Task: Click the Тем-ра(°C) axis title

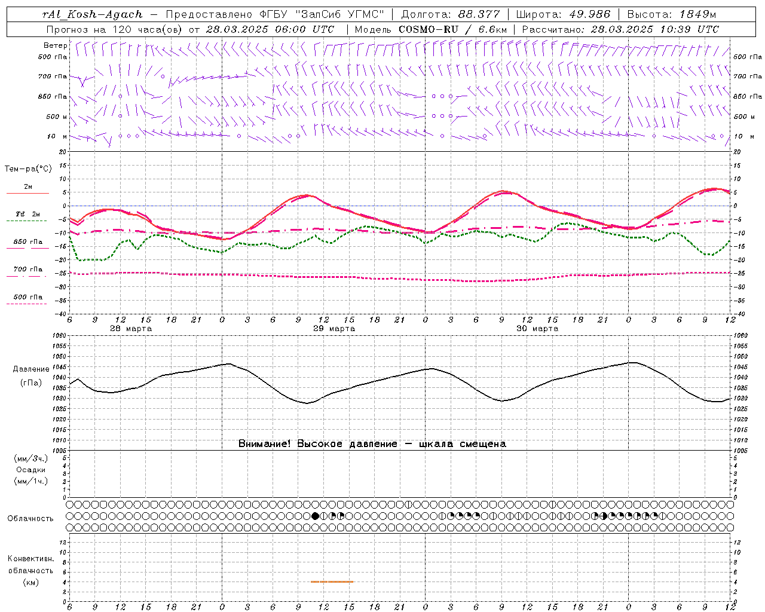Action: (x=28, y=169)
